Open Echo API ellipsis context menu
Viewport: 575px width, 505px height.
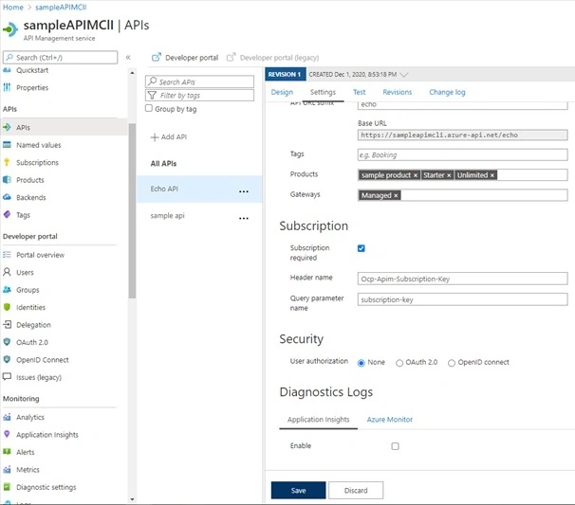coord(244,191)
